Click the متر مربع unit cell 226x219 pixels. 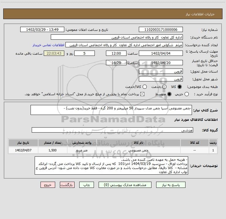pos(82,150)
